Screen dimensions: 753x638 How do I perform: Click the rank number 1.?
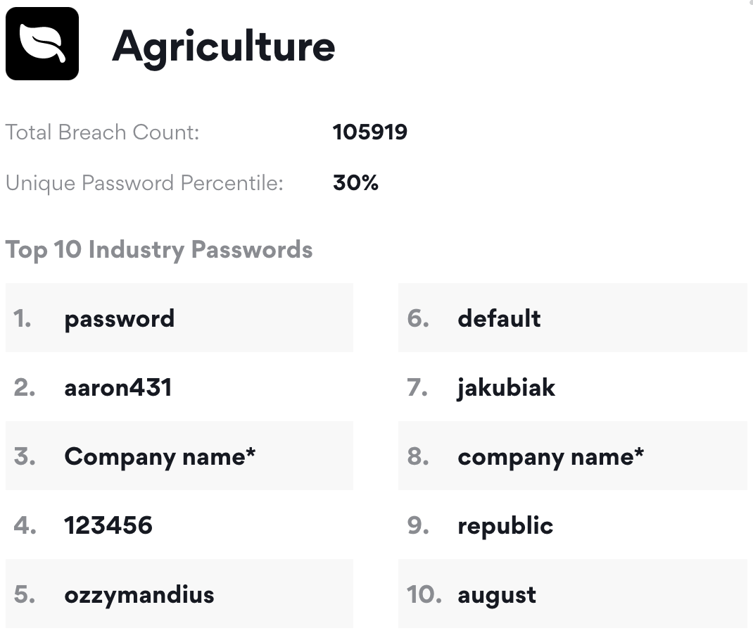click(23, 318)
